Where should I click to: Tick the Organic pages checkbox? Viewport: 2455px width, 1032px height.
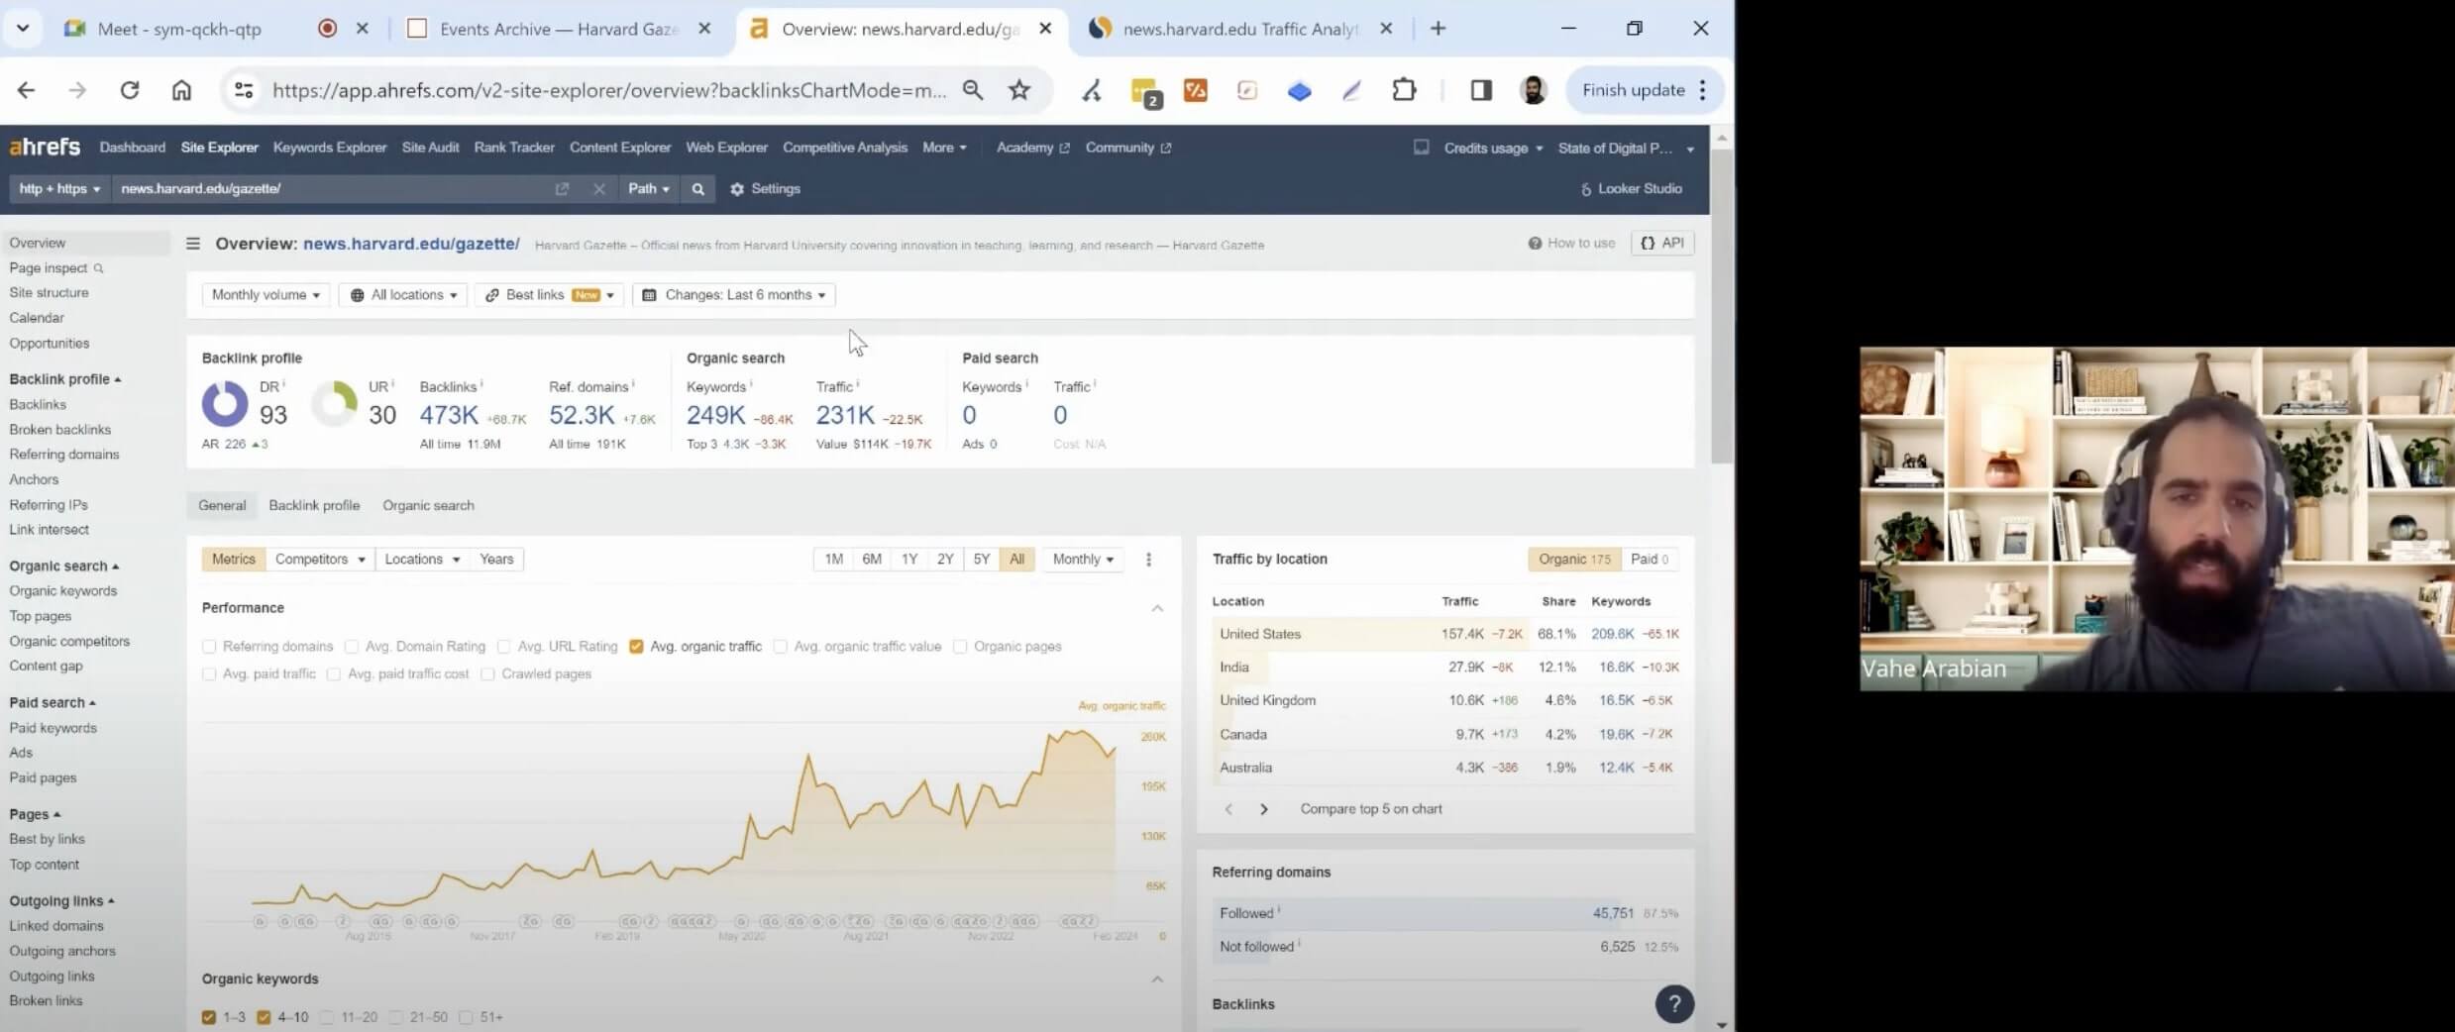[960, 647]
